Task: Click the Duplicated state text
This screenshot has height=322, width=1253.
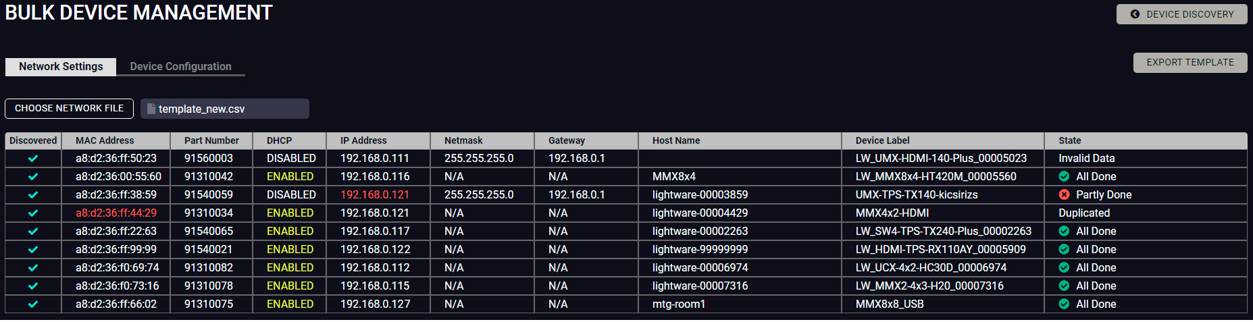Action: (1084, 213)
